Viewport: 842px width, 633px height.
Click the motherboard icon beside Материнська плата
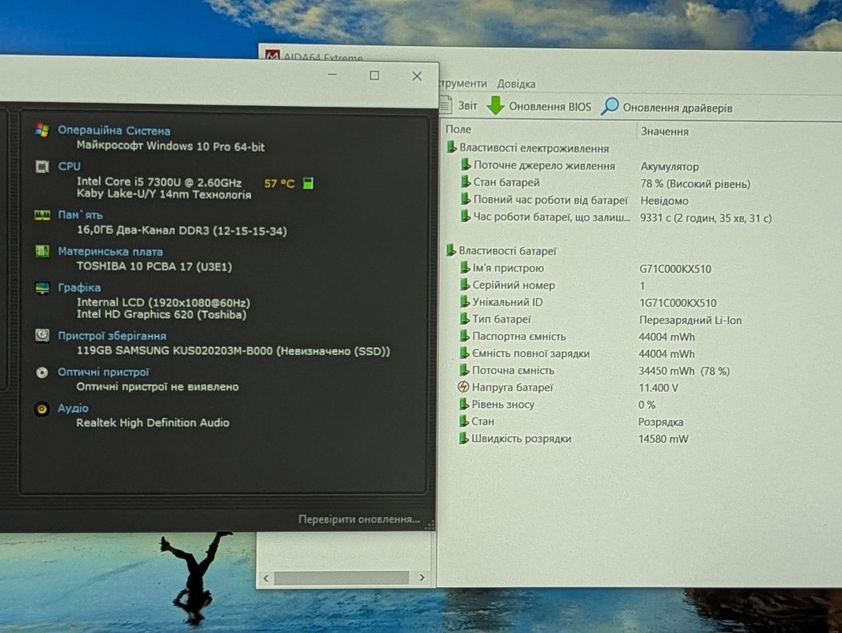42,251
